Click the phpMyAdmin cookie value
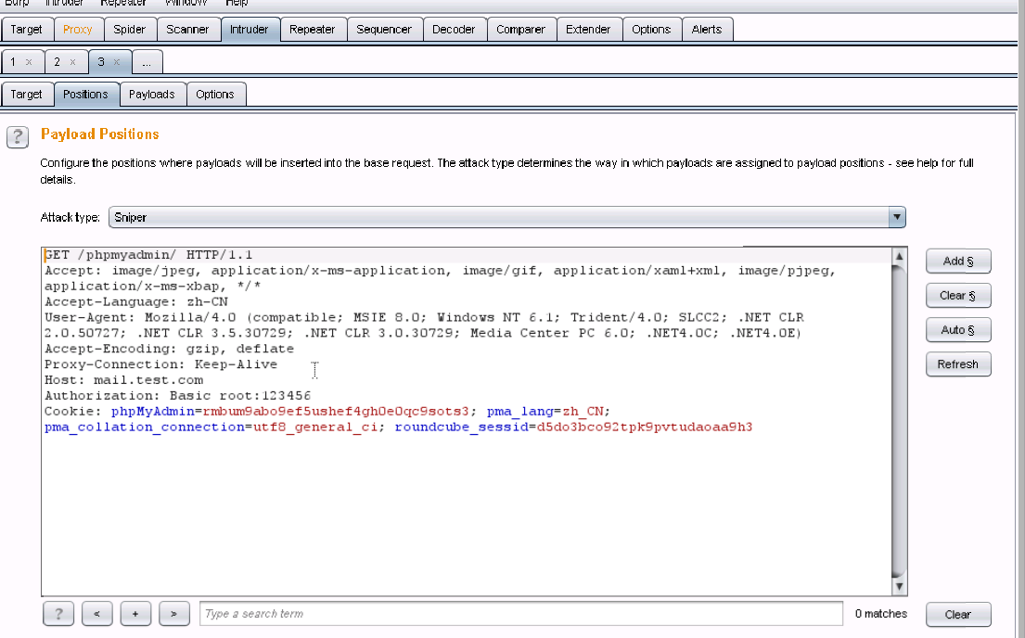The image size is (1025, 638). (336, 411)
